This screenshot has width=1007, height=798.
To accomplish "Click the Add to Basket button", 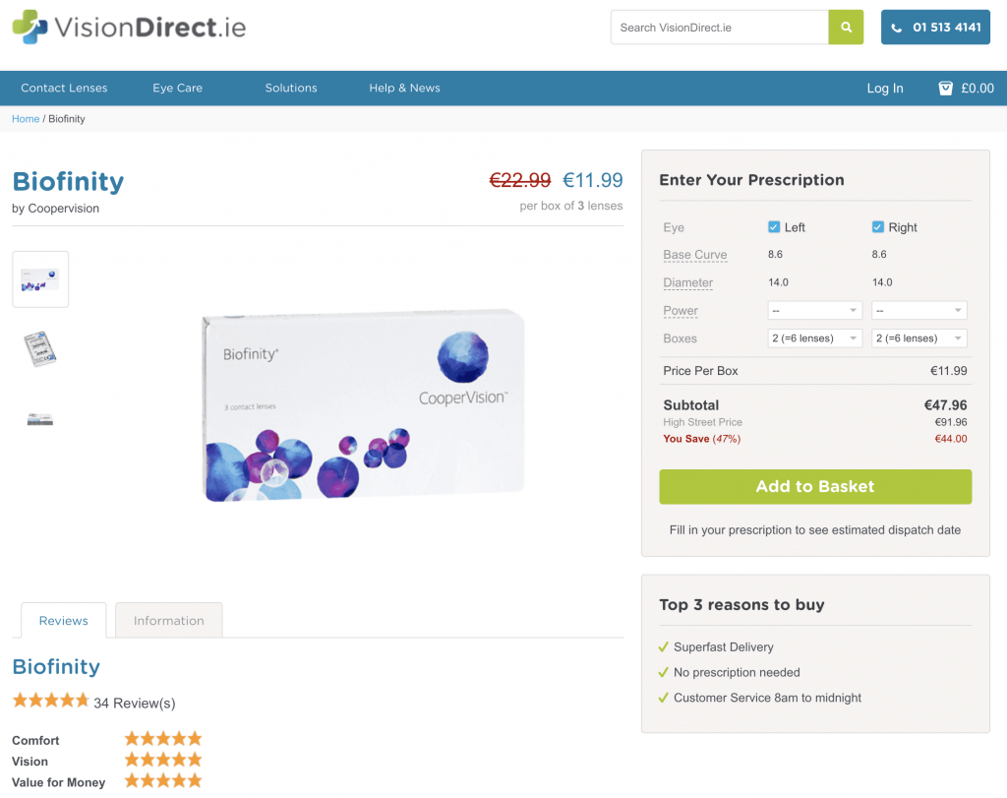I will point(815,486).
